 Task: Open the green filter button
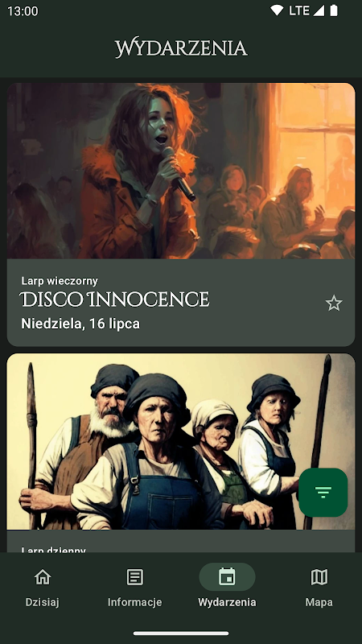tap(323, 492)
